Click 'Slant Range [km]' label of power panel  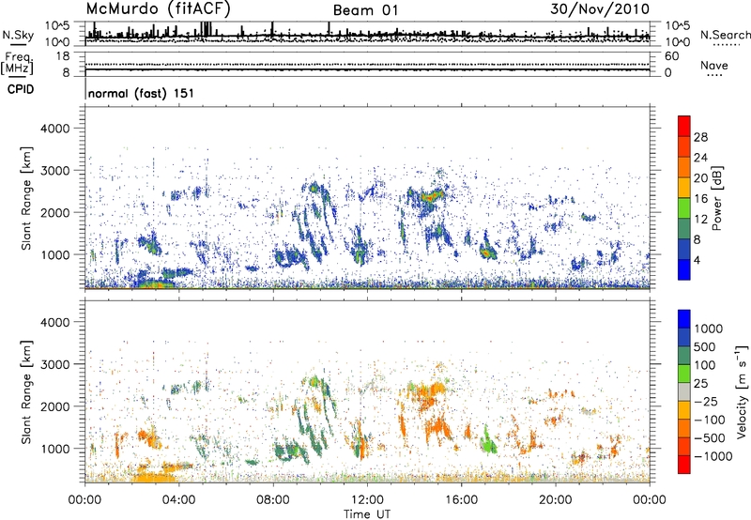point(26,198)
